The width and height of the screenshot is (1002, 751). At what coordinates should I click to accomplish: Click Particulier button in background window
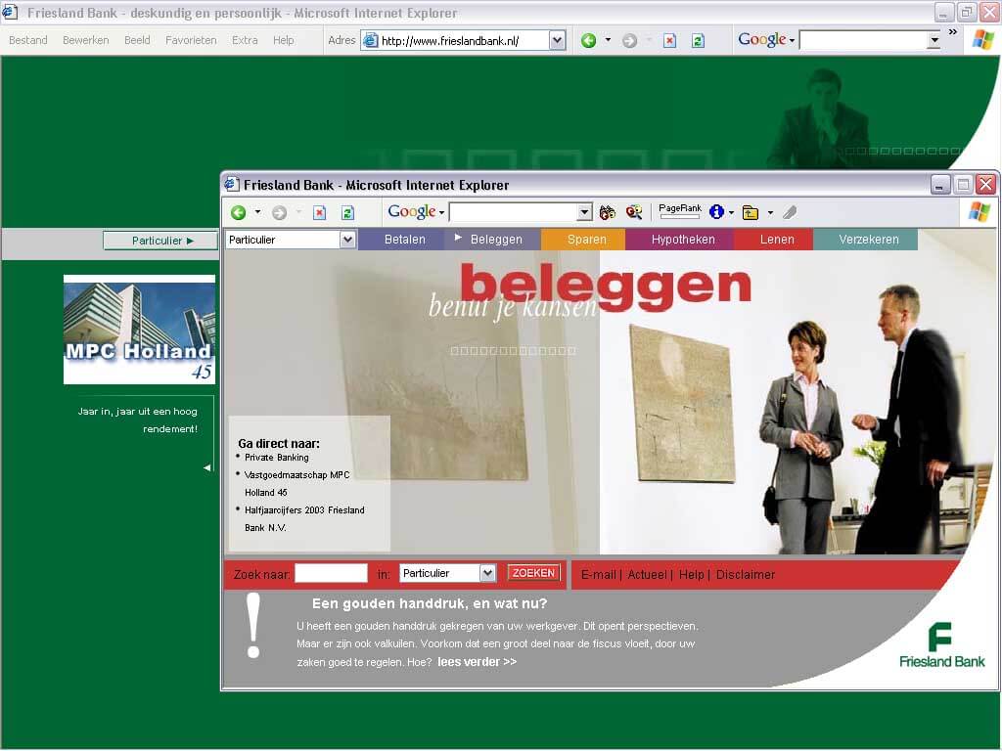[160, 241]
